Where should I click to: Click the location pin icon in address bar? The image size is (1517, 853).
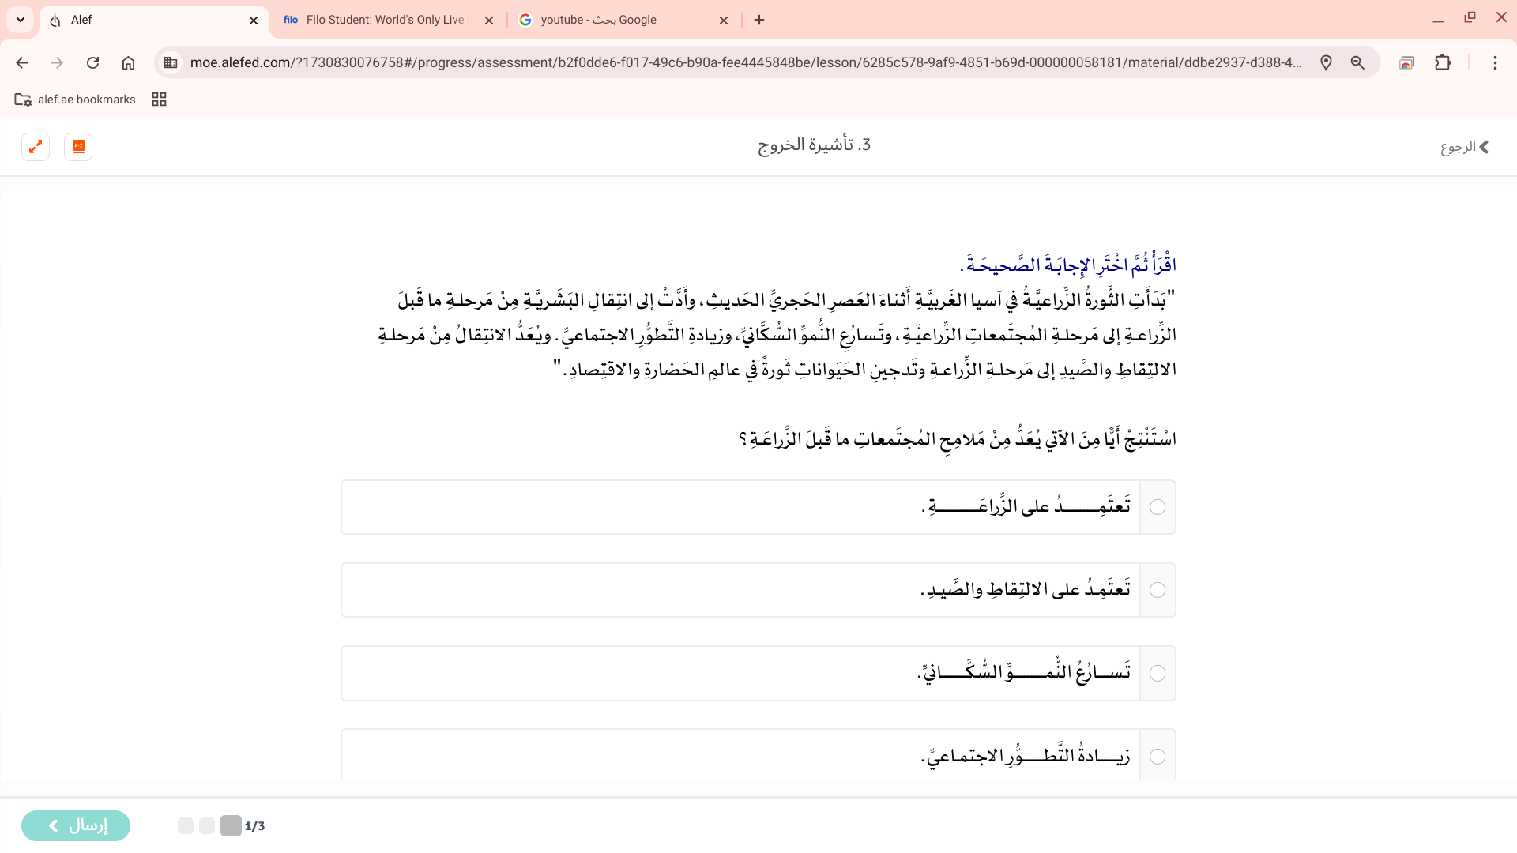1326,63
